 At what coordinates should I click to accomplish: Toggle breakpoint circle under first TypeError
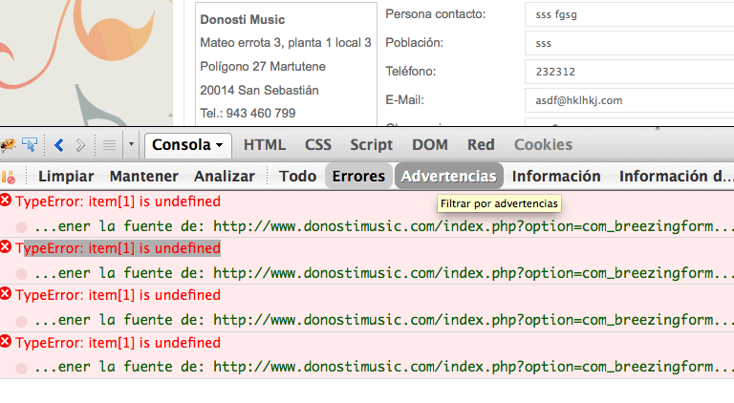21,227
